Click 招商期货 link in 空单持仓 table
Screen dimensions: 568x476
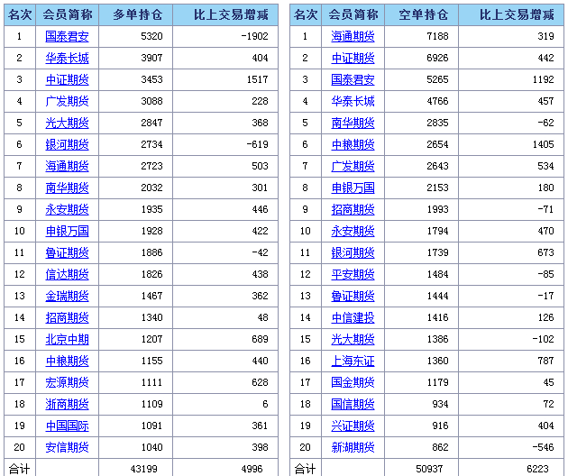click(353, 209)
